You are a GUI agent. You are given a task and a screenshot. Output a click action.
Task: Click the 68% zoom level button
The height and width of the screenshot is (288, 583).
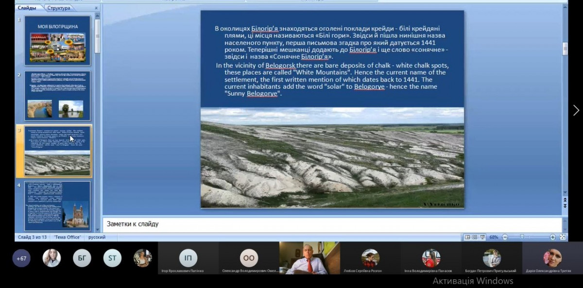(x=494, y=237)
